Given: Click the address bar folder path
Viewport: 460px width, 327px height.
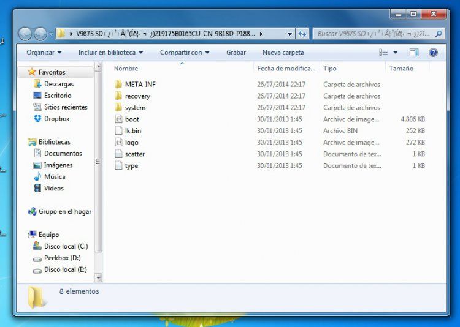Looking at the screenshot, I should click(x=166, y=34).
